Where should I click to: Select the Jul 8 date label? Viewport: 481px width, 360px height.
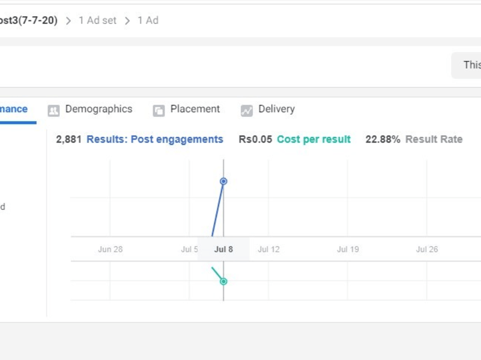coord(223,249)
